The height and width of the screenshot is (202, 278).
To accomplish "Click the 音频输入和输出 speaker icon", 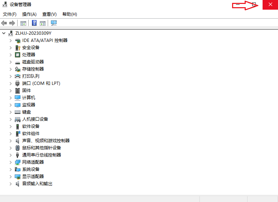I will tap(17, 184).
